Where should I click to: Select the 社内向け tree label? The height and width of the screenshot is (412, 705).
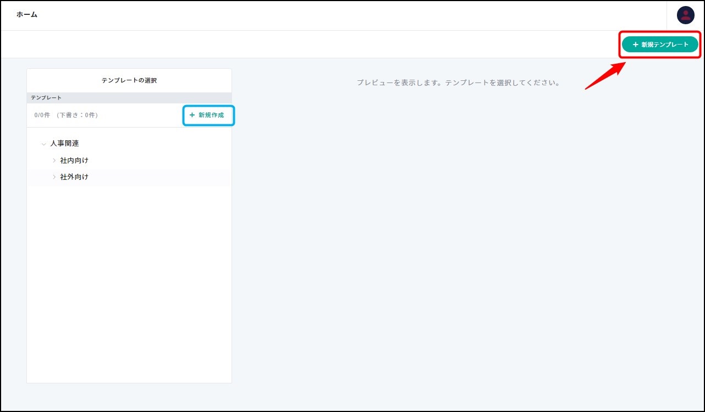(x=74, y=161)
